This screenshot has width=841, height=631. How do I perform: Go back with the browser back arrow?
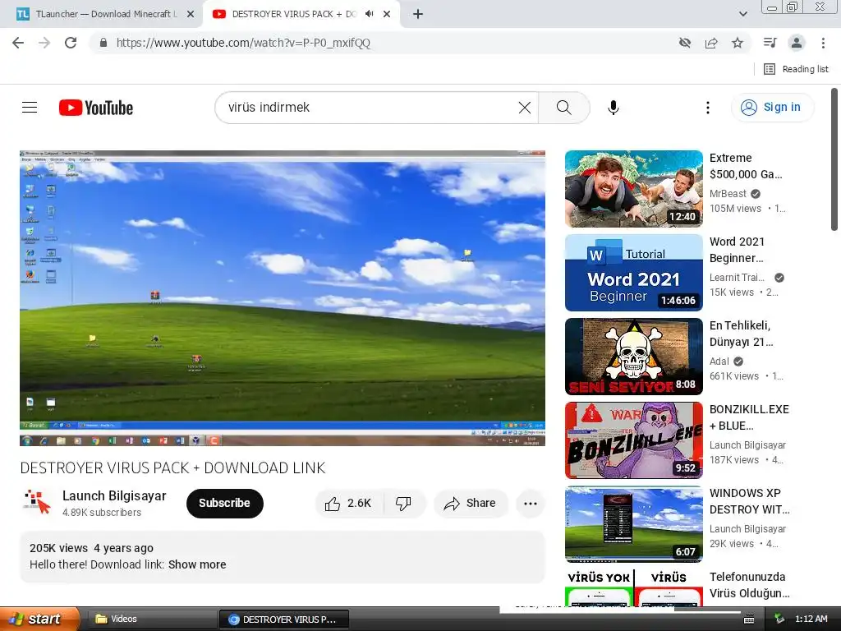(x=18, y=43)
